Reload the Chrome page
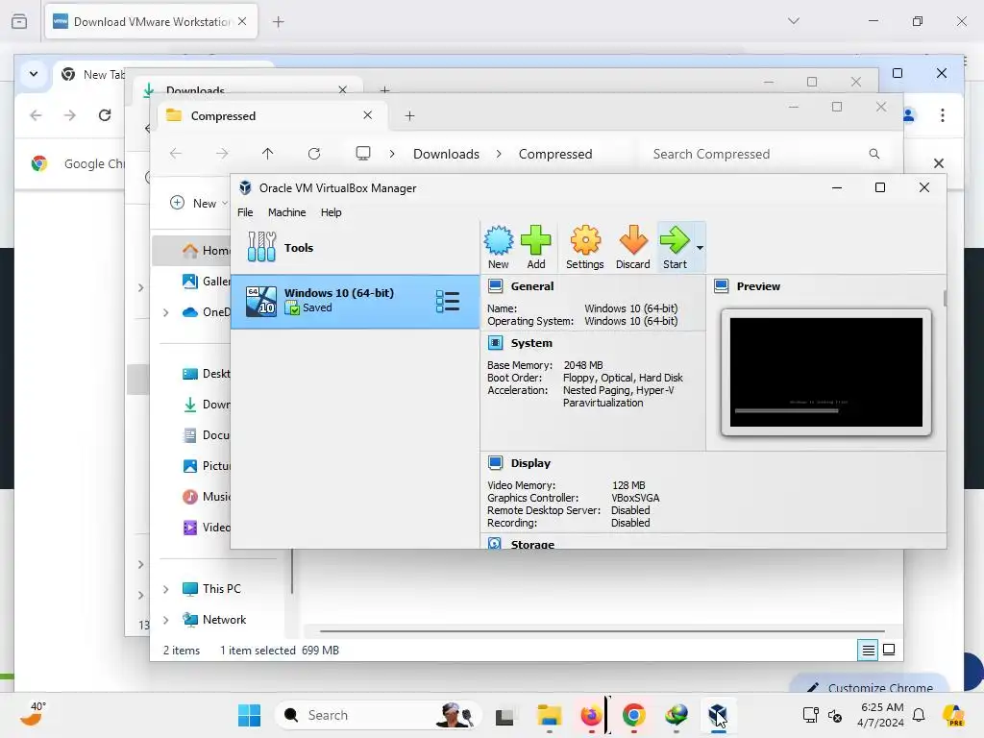The image size is (984, 738). pyautogui.click(x=105, y=115)
